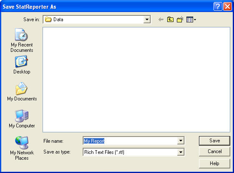Click the Up One Level folder icon
Image resolution: width=234 pixels, height=173 pixels.
[170, 19]
